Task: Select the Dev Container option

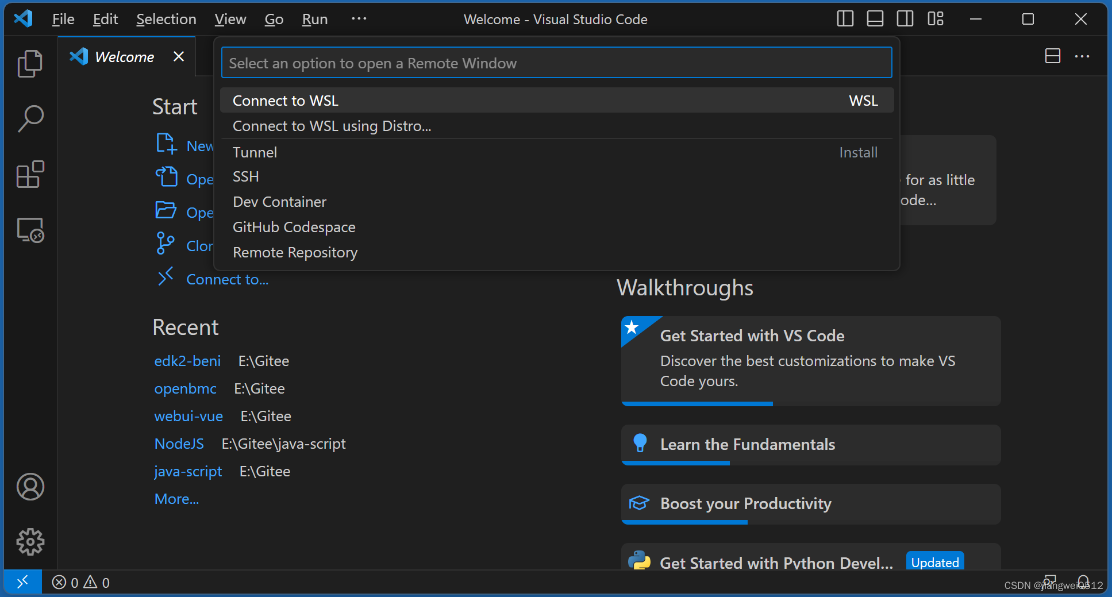Action: point(556,202)
